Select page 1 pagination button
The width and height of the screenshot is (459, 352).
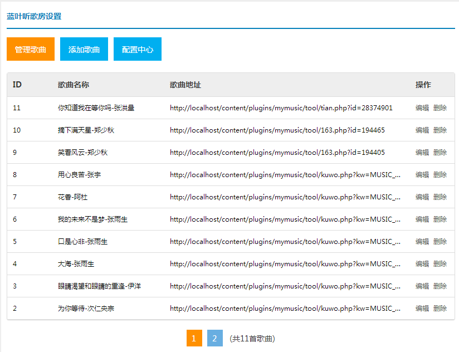194,338
